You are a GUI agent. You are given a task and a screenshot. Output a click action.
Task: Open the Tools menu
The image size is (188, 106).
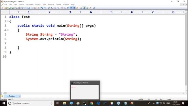click(x=44, y=5)
